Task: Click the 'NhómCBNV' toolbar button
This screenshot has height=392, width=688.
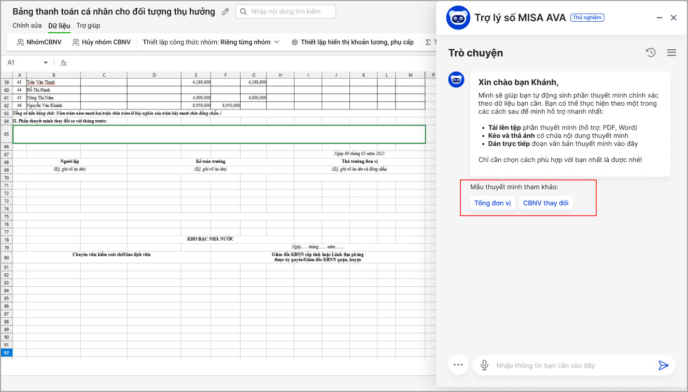Action: click(39, 42)
